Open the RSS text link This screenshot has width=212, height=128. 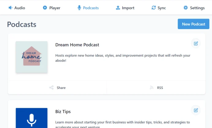160,88
